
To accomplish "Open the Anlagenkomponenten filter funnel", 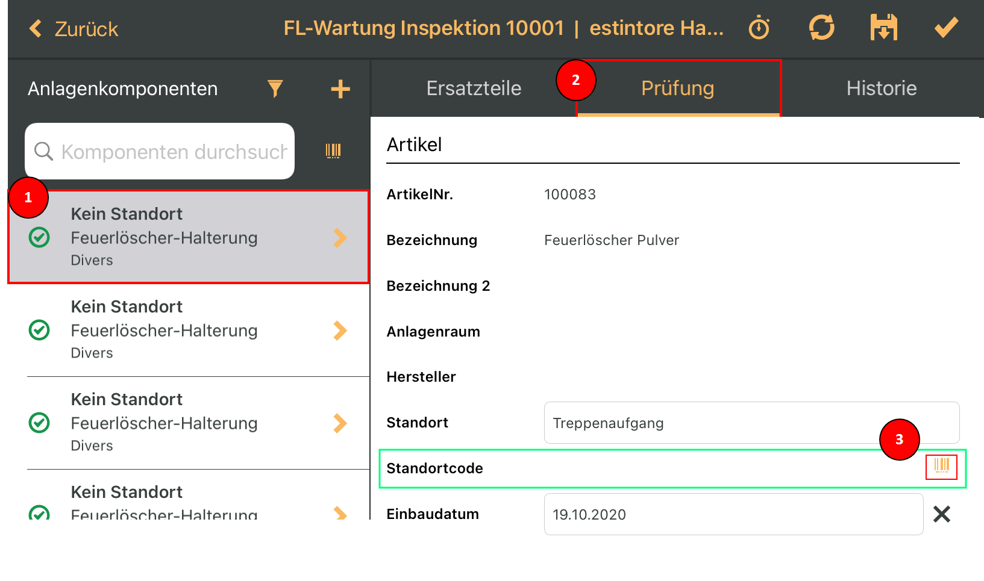I will coord(275,89).
